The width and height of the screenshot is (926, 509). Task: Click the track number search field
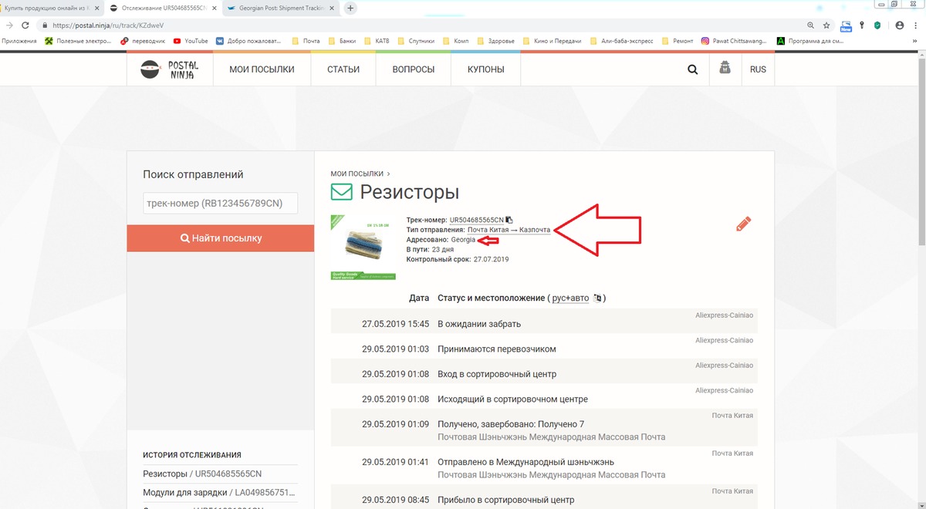tap(220, 204)
